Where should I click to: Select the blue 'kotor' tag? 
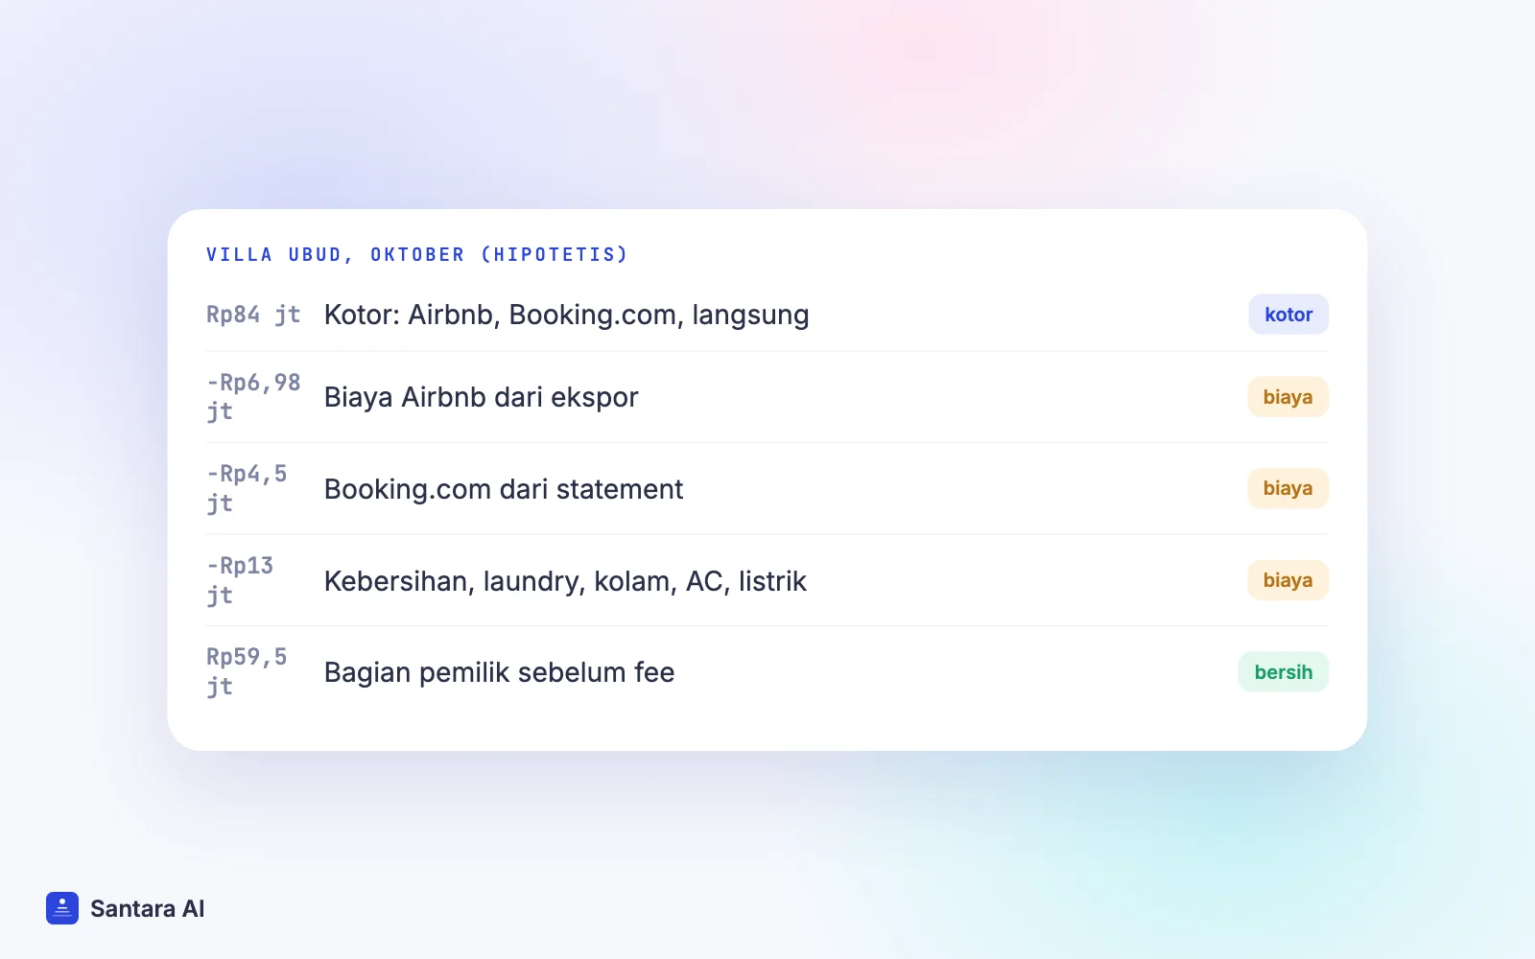(1288, 315)
